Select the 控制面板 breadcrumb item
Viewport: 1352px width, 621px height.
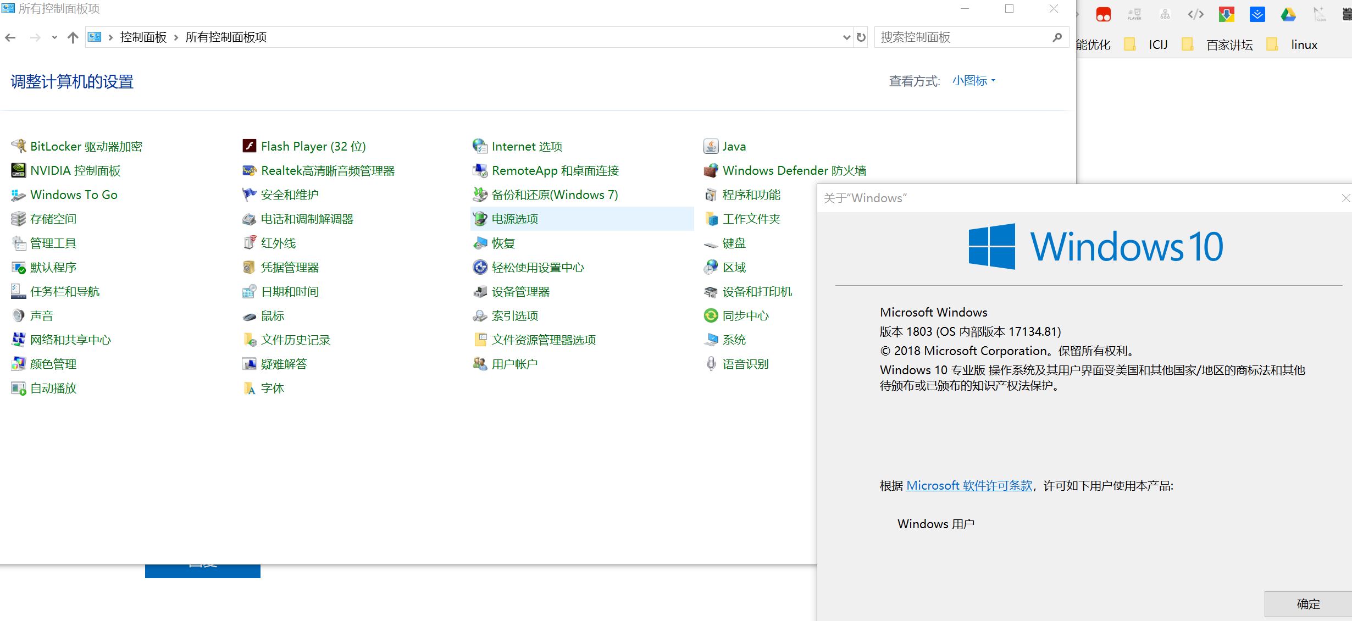point(143,37)
